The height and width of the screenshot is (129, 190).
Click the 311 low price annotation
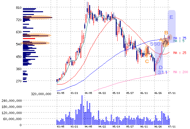point(163,72)
